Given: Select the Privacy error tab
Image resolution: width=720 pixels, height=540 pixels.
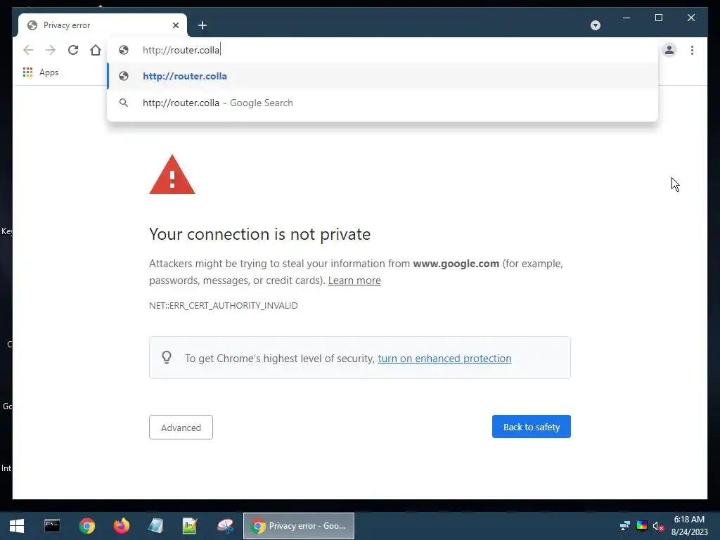Looking at the screenshot, I should (x=103, y=25).
